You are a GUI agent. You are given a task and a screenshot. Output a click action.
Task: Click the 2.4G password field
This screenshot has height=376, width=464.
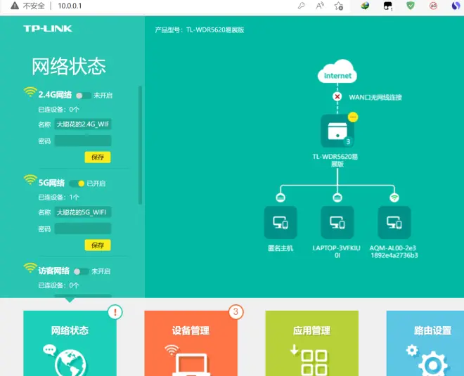(83, 141)
